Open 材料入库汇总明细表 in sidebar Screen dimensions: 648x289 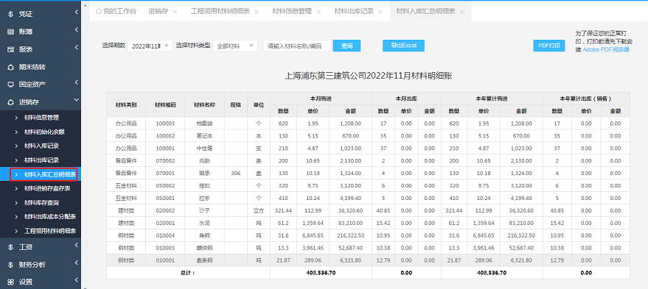(x=50, y=174)
